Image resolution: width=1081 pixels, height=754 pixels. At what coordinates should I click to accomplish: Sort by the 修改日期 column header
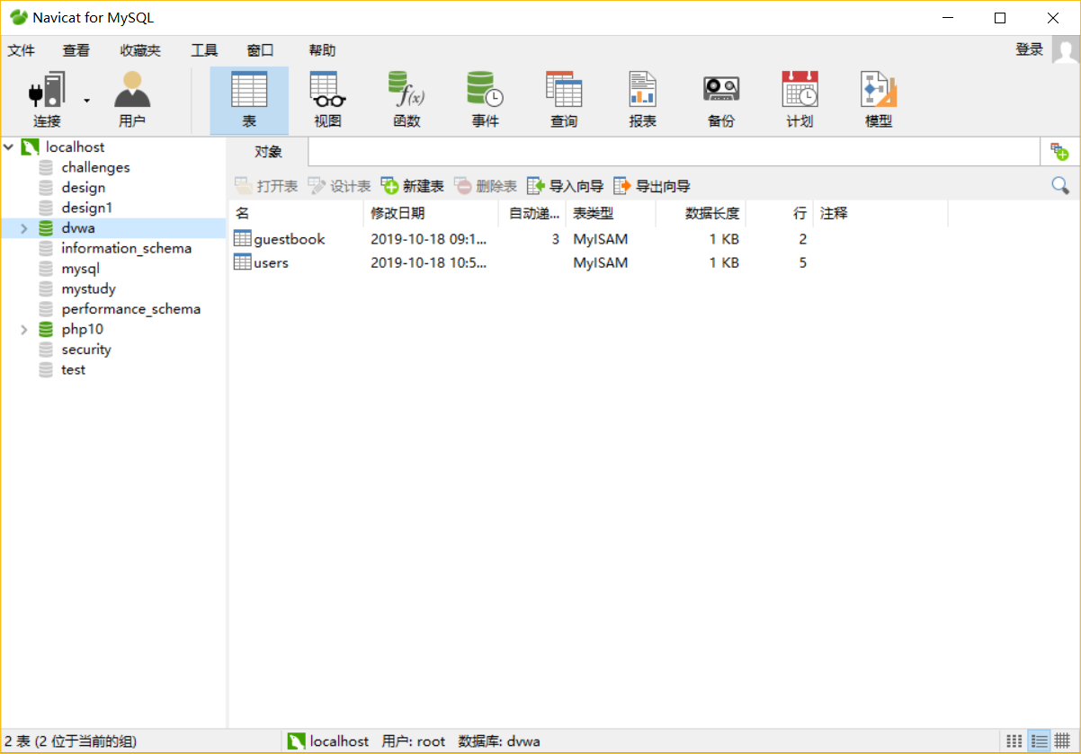tap(431, 213)
